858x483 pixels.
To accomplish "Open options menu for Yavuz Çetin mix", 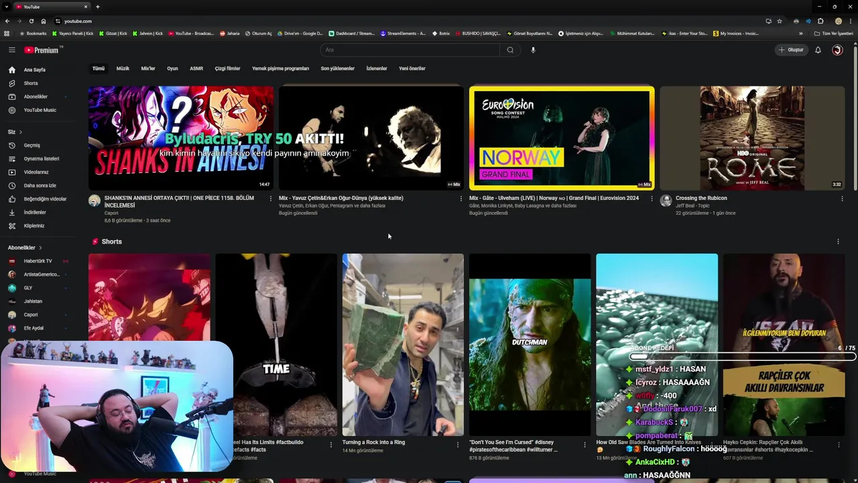I will (x=461, y=199).
